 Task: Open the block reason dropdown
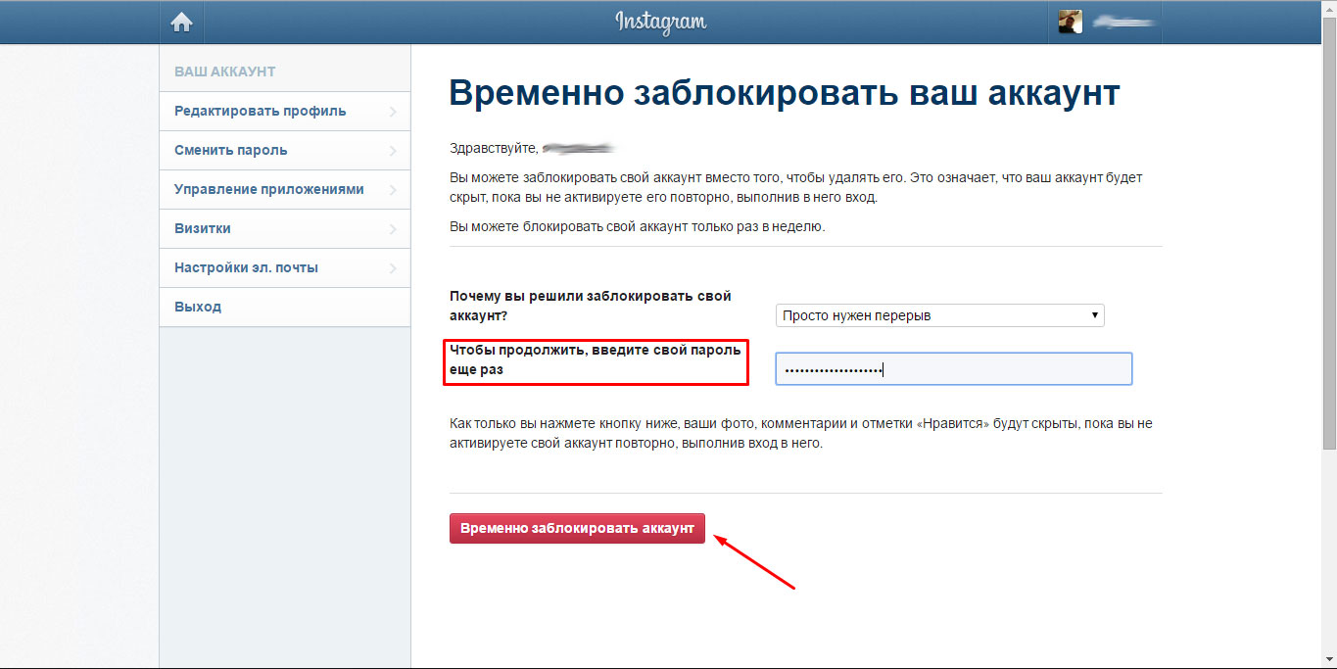(x=939, y=315)
